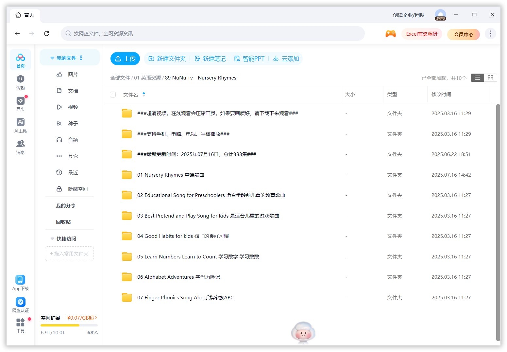This screenshot has width=507, height=352.
Task: Open the 传输 panel from the sidebar
Action: pos(20,81)
